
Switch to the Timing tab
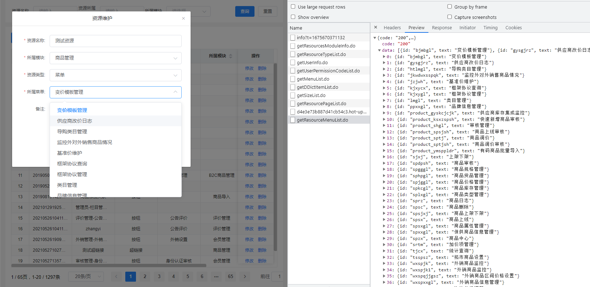coord(490,27)
